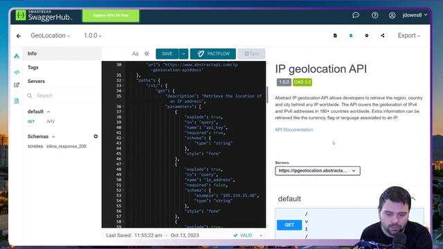The image size is (443, 249).
Task: Select the code view icon in left rail
Action: pos(17,72)
